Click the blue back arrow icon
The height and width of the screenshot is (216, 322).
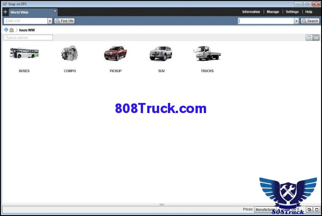click(x=6, y=30)
